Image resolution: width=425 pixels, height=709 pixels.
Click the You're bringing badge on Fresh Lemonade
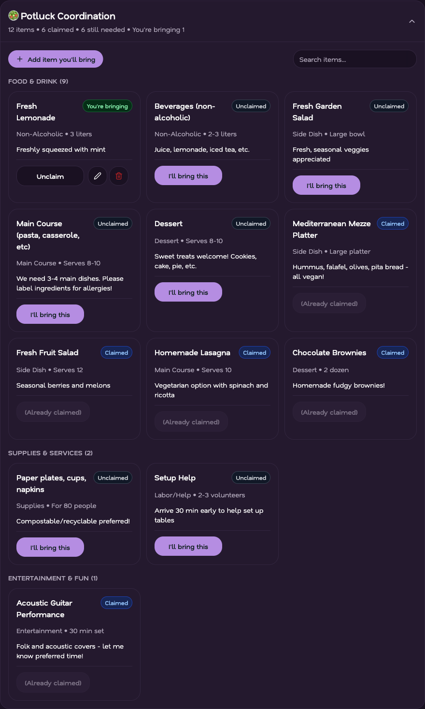107,106
